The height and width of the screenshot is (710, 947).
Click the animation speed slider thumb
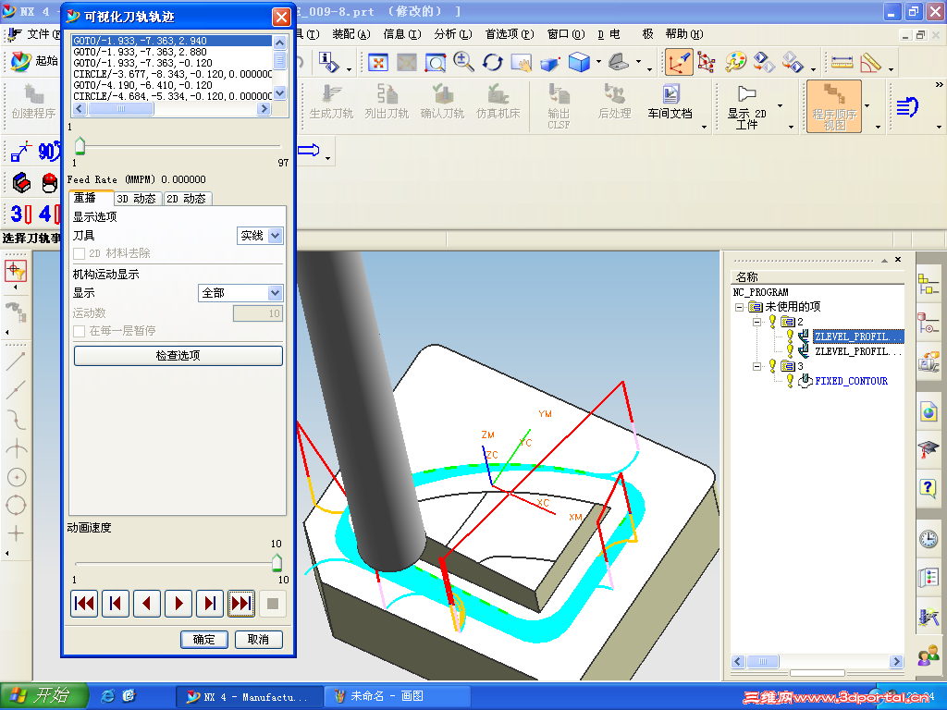pos(277,562)
